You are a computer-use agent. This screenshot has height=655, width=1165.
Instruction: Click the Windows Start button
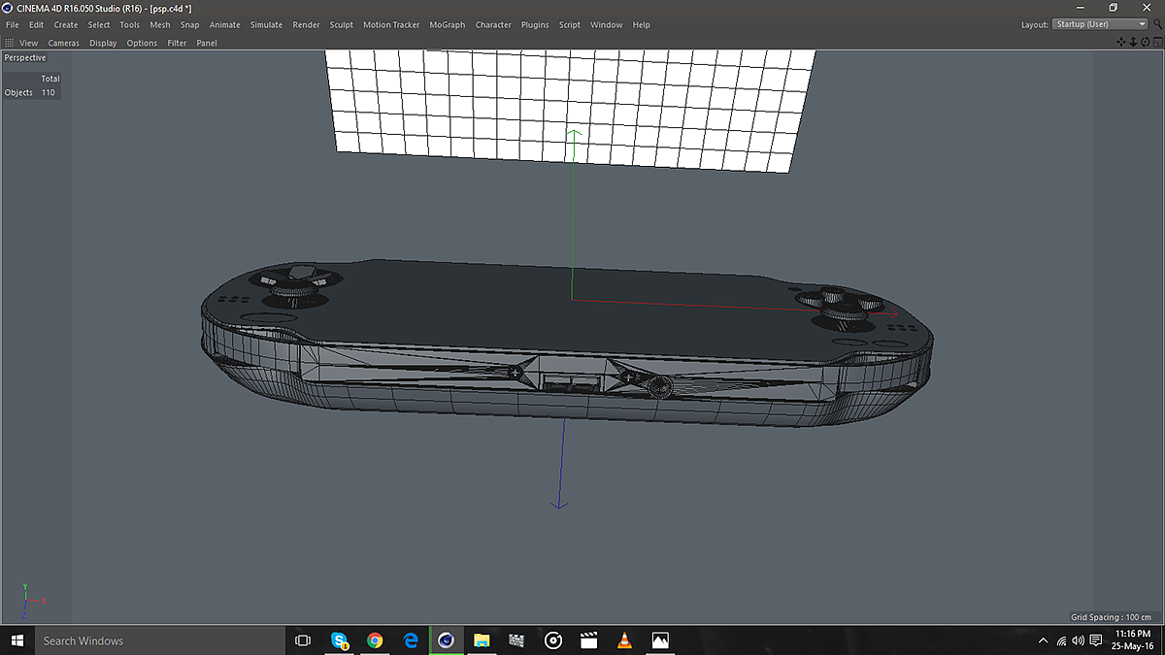[x=17, y=640]
